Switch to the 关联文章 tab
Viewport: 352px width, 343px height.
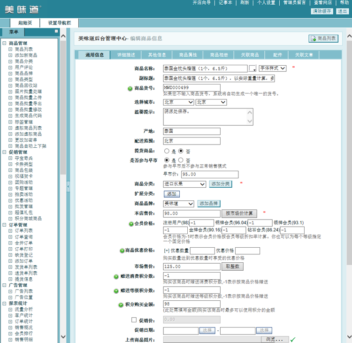pos(304,55)
